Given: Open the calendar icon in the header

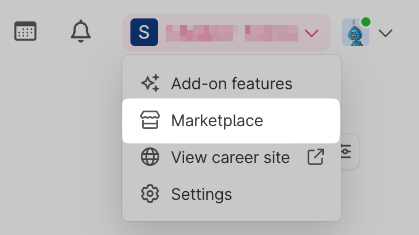Looking at the screenshot, I should [25, 31].
